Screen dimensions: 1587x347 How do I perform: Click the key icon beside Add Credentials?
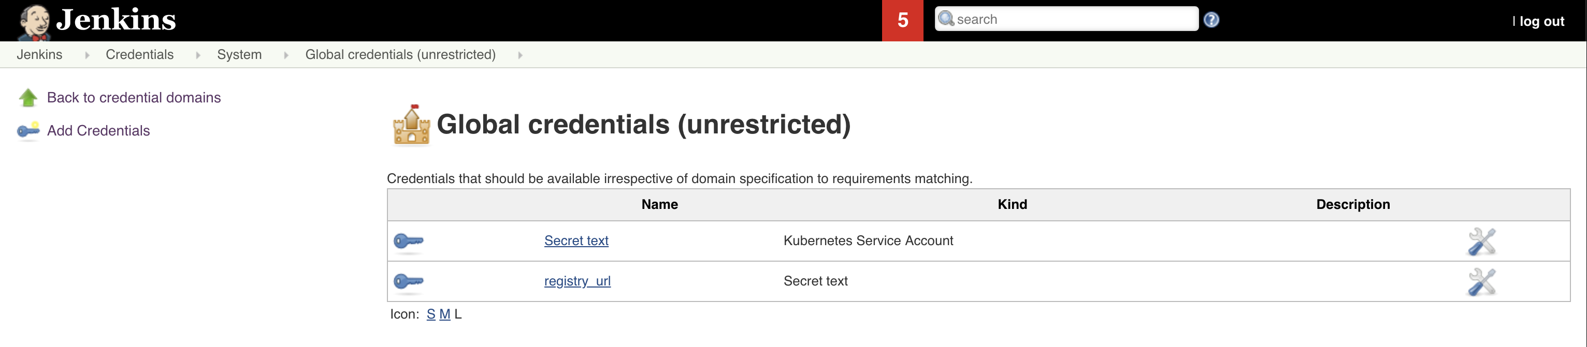pos(28,130)
